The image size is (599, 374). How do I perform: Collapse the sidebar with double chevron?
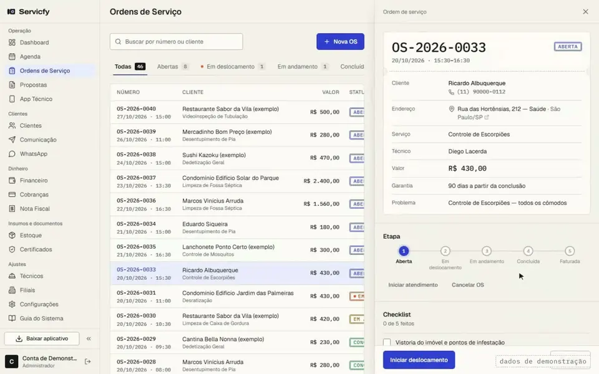point(89,338)
